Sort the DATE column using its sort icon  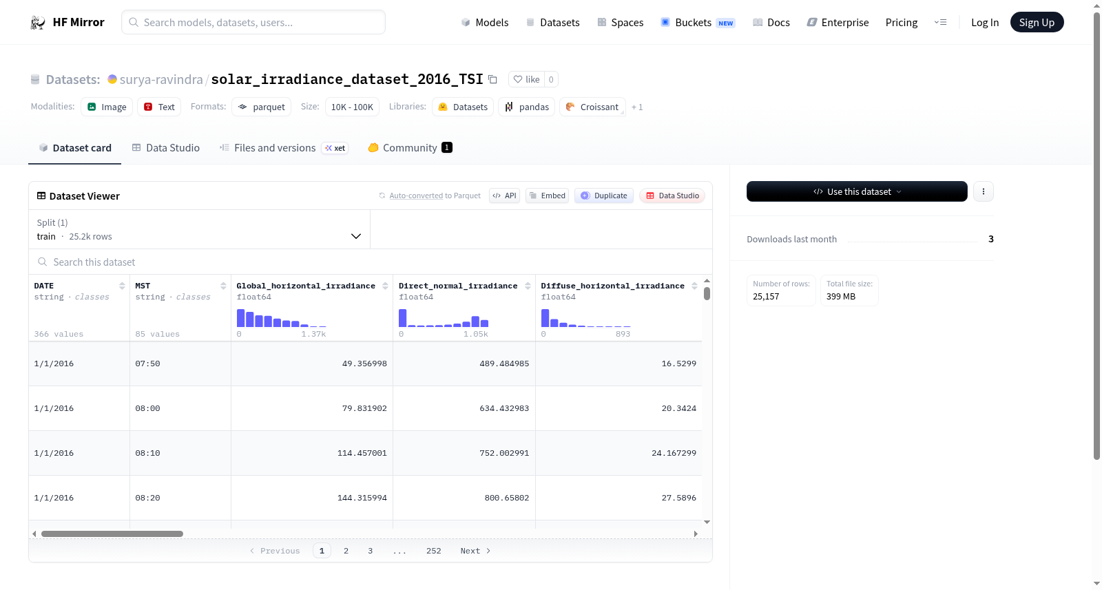[x=122, y=286]
